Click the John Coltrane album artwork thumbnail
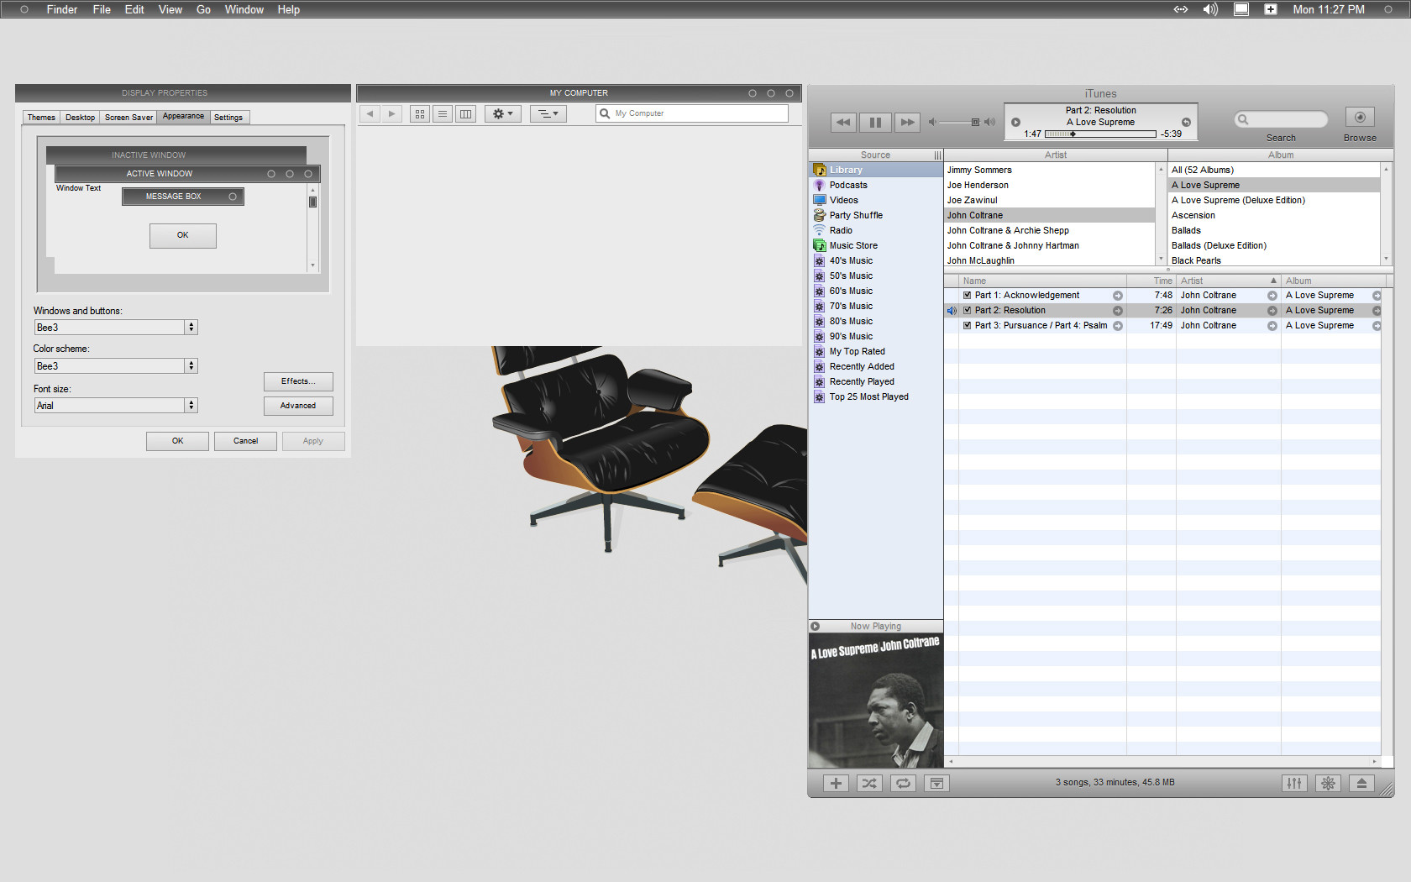The image size is (1411, 882). coord(875,701)
